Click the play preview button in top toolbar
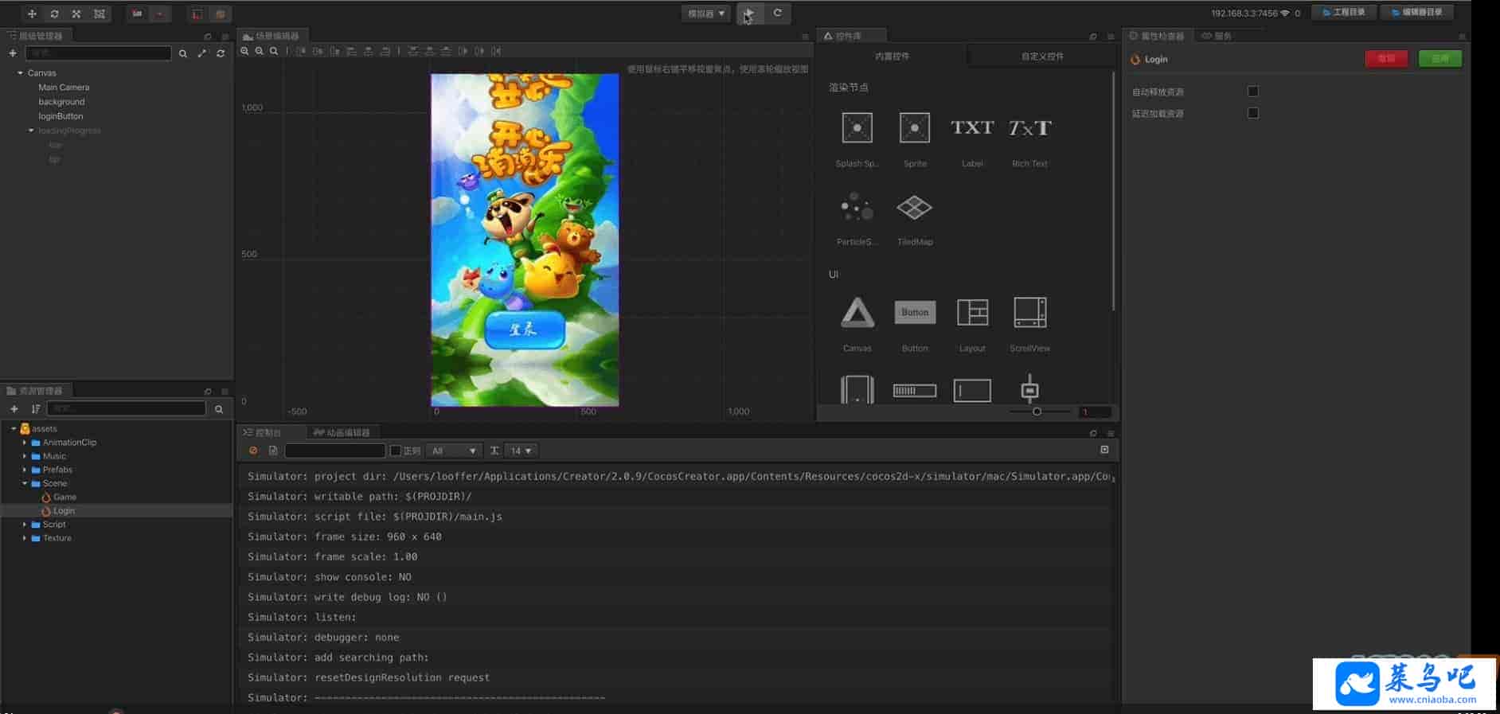 (x=749, y=14)
